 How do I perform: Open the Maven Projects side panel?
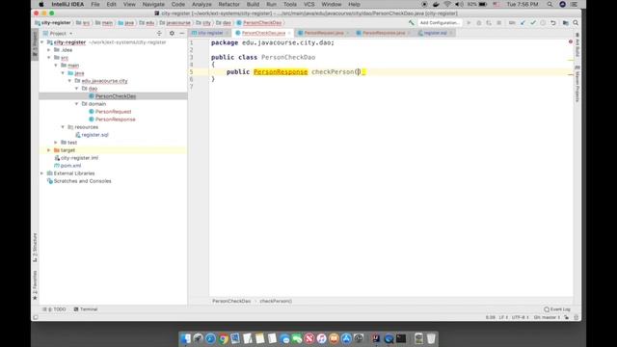point(577,84)
